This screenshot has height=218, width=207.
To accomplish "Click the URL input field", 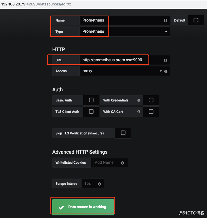I will pyautogui.click(x=125, y=60).
